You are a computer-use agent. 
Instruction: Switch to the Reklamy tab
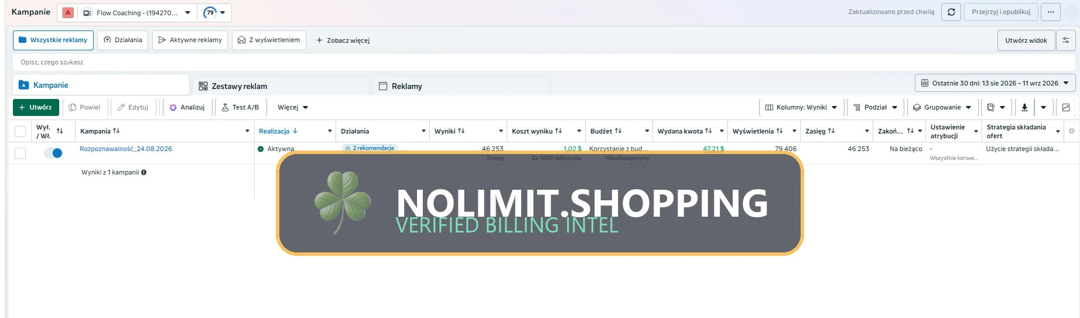tap(462, 86)
